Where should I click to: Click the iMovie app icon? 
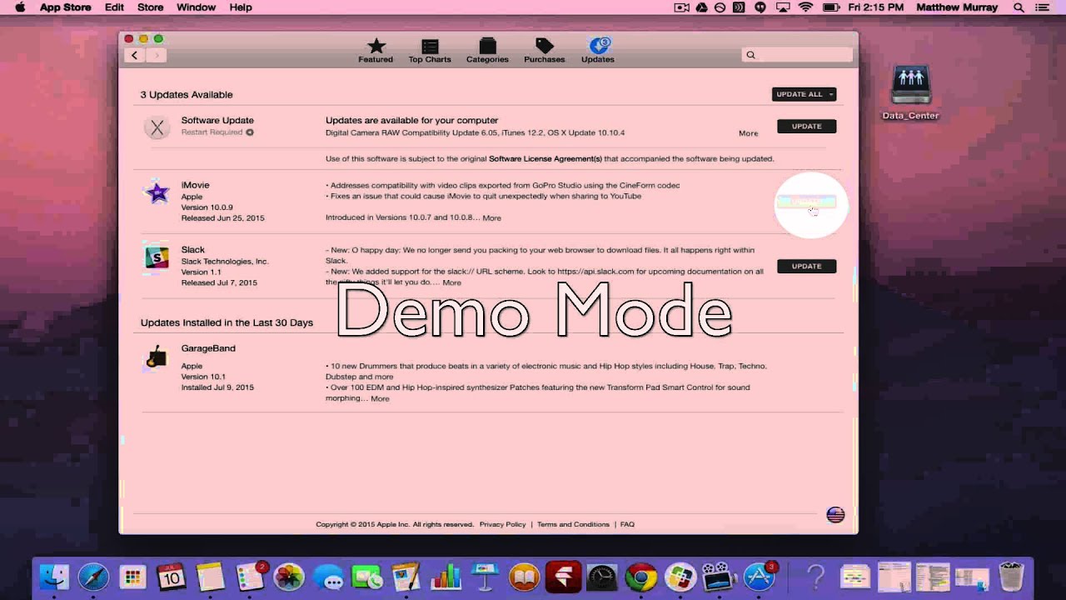(x=157, y=192)
